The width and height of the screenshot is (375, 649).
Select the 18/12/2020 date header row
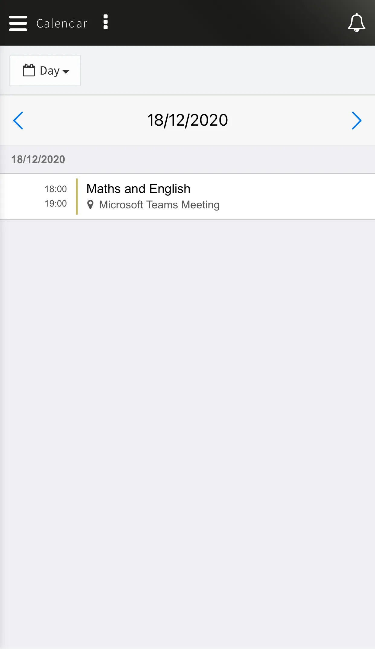tap(187, 159)
